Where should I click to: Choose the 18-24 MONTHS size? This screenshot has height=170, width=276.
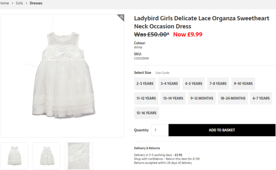pyautogui.click(x=233, y=99)
